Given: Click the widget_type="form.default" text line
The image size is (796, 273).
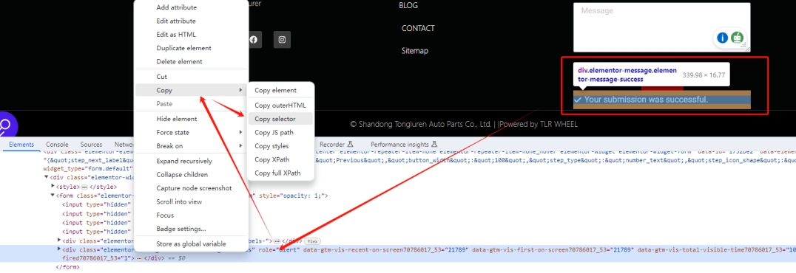Looking at the screenshot, I should coord(88,169).
